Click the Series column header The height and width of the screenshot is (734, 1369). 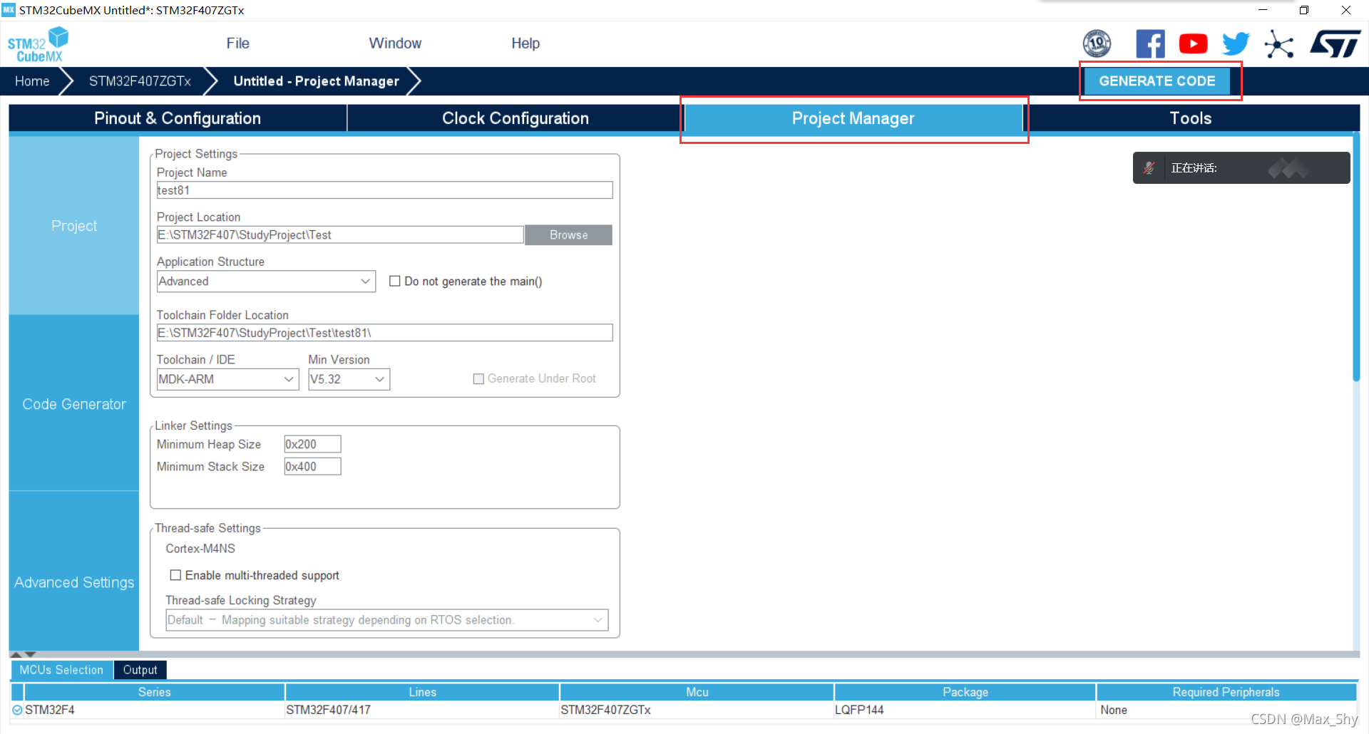[154, 692]
